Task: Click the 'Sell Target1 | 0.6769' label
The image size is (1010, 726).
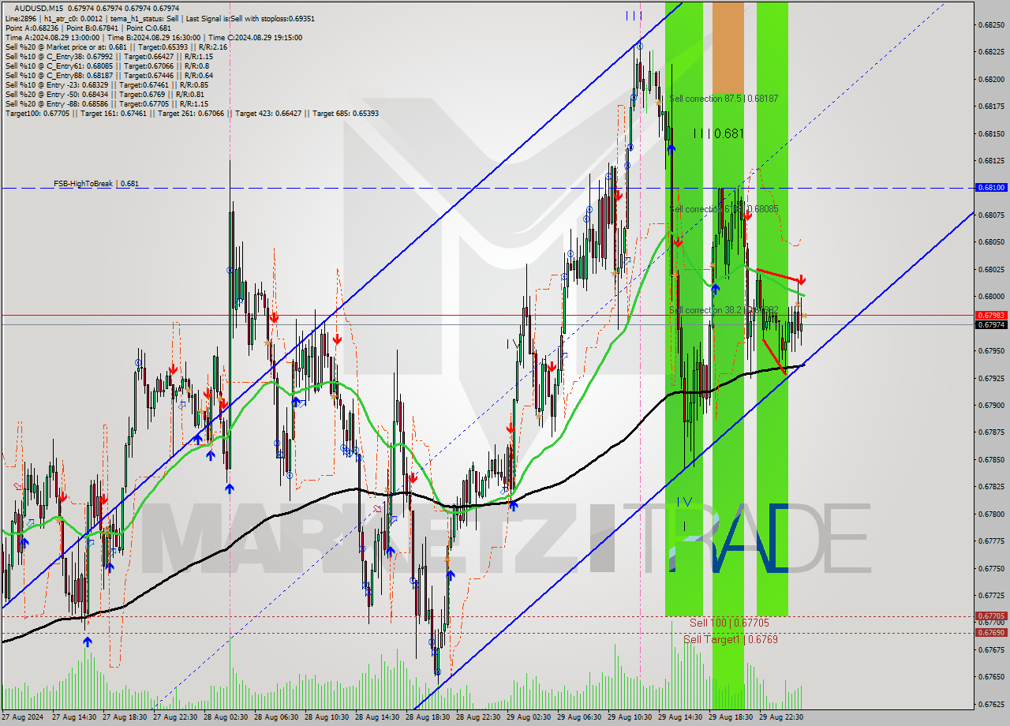Action: coord(731,639)
